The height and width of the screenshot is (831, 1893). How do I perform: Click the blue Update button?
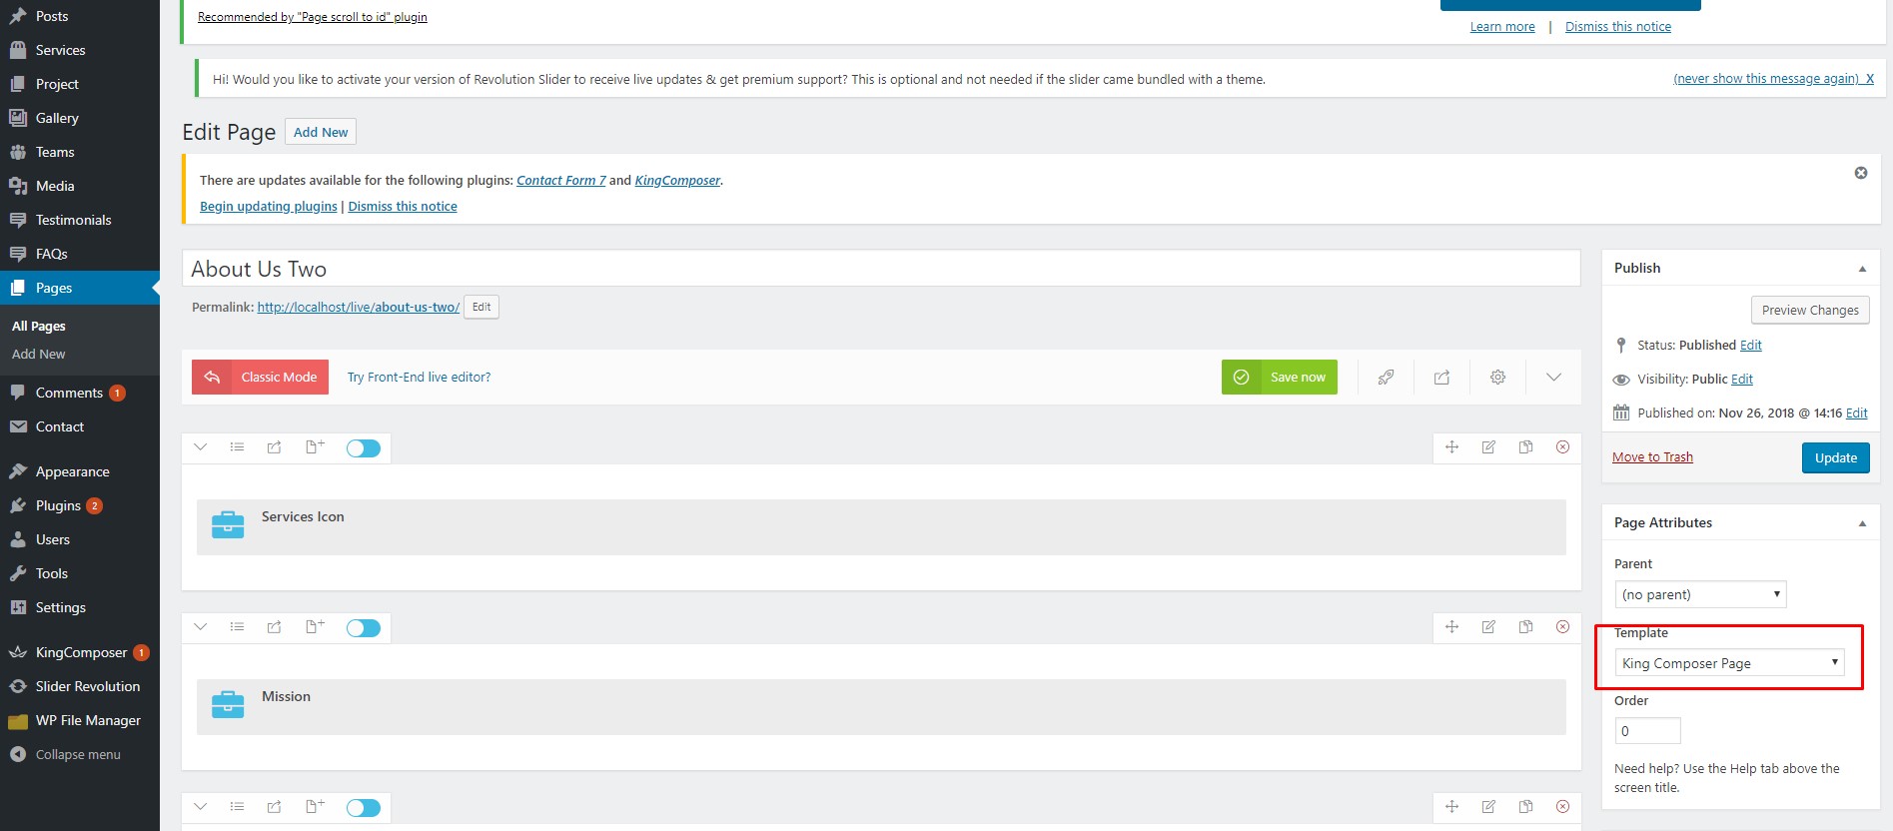coord(1835,457)
